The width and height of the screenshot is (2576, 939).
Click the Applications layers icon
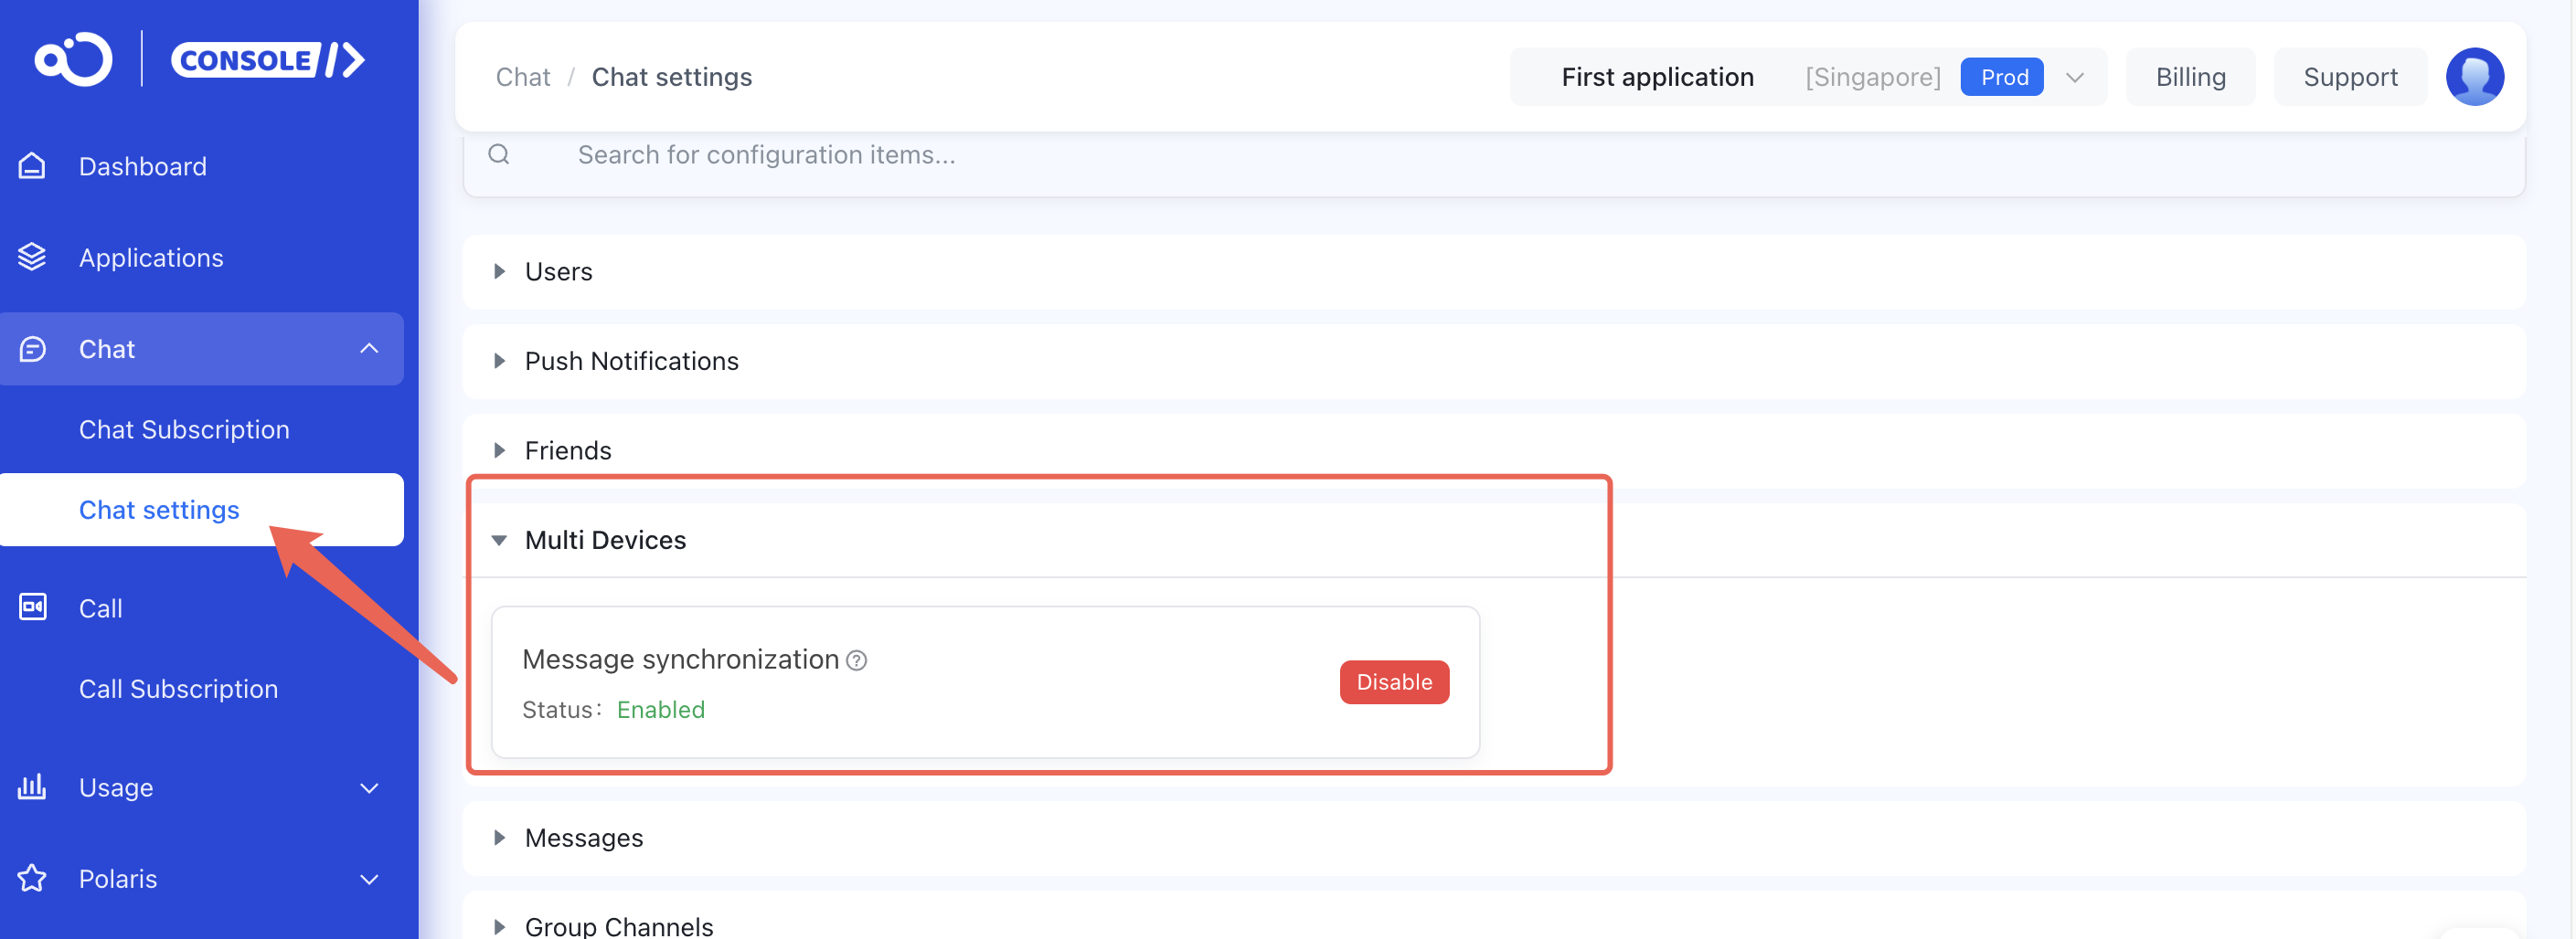(x=32, y=257)
